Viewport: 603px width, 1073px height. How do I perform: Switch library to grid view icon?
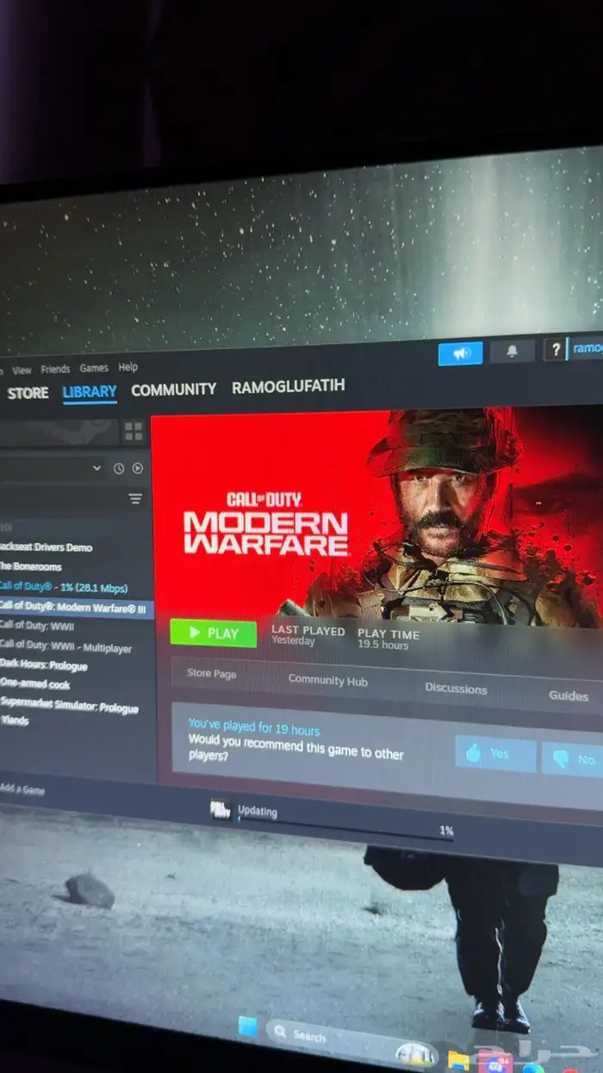coord(134,432)
